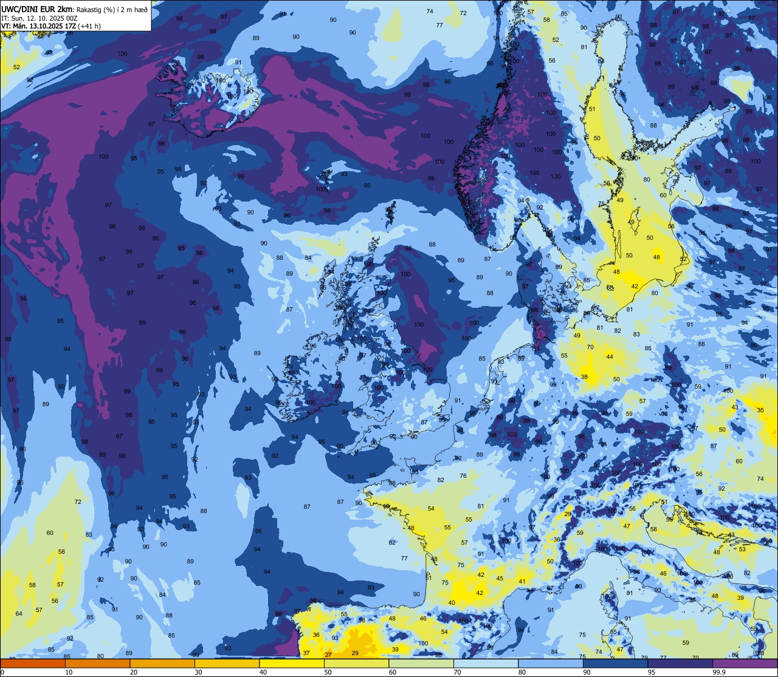Image resolution: width=778 pixels, height=677 pixels.
Task: Click the humidity value "37" on the map
Action: tap(306, 653)
